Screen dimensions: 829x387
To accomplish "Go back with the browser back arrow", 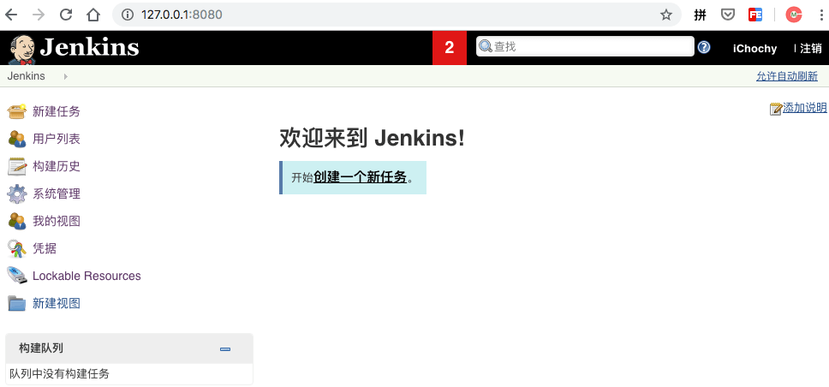I will [x=10, y=15].
